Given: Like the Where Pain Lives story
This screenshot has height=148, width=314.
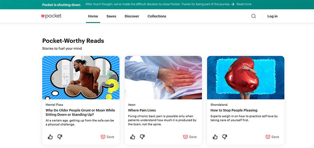Looking at the screenshot, I should (x=133, y=137).
